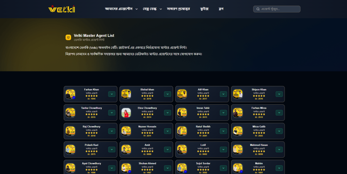Select the name Ayat Chowdhory
347x174 pixels.
91,164
